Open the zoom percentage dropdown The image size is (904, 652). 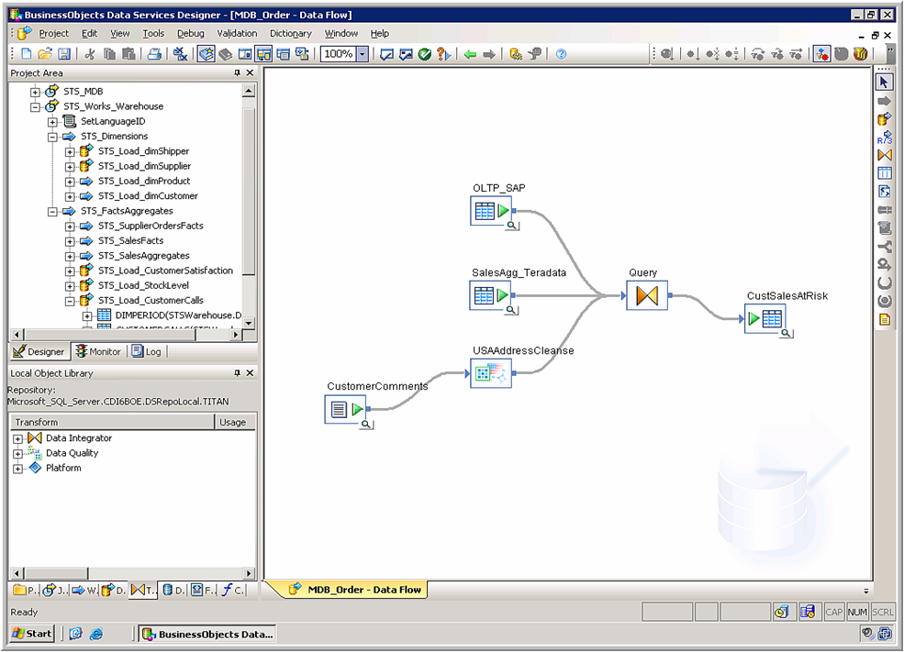[363, 54]
